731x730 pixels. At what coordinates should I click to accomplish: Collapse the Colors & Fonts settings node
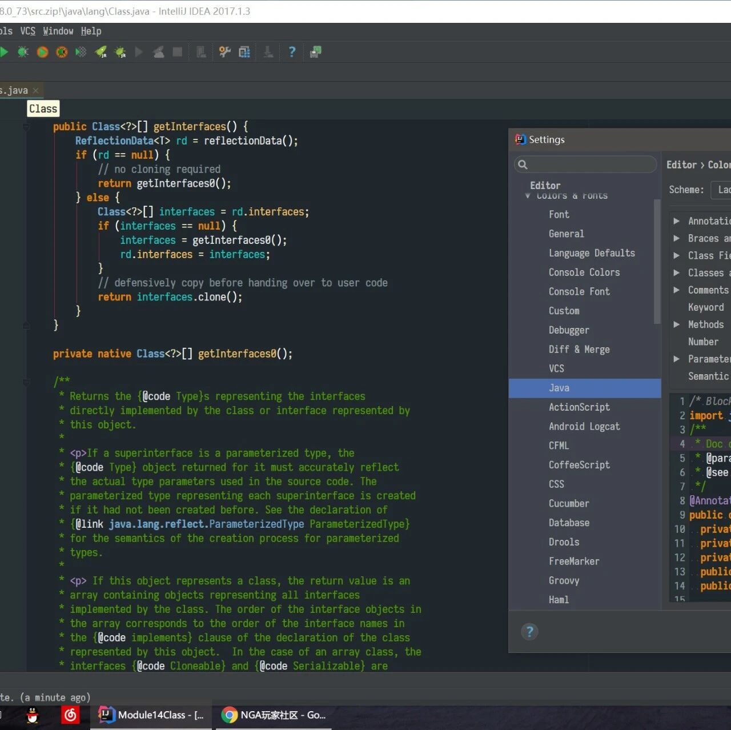(528, 195)
